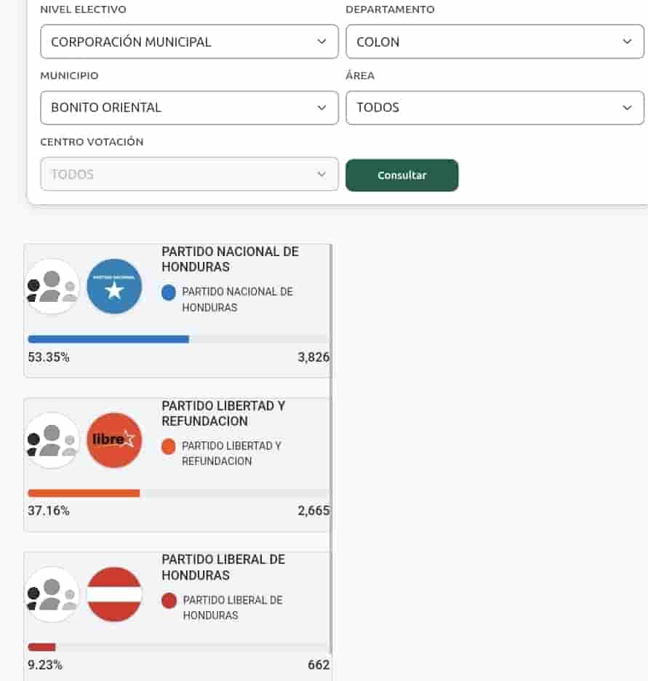Open the Área dropdown set to TODOS

[x=495, y=108]
